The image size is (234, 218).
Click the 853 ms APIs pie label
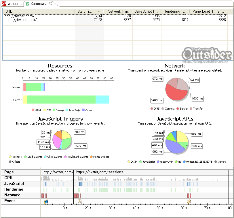(x=196, y=134)
